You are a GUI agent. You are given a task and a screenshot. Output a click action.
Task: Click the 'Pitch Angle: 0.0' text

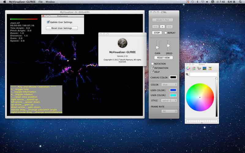pos(21,31)
